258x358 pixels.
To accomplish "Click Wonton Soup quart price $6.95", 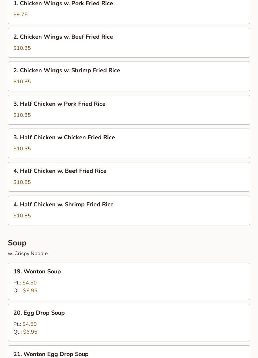I will tap(30, 290).
